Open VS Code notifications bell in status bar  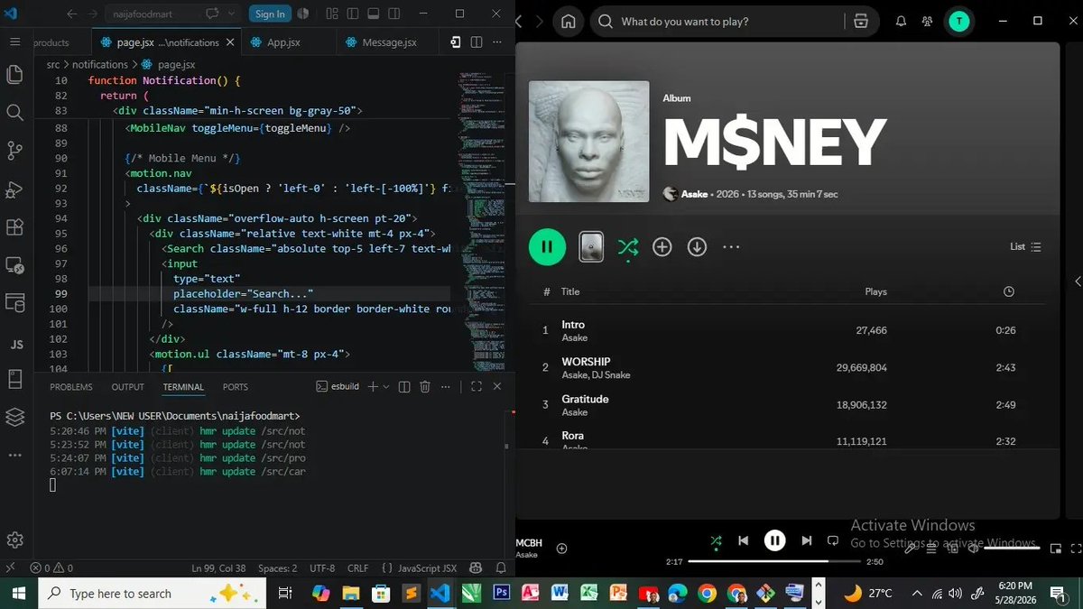pyautogui.click(x=499, y=568)
